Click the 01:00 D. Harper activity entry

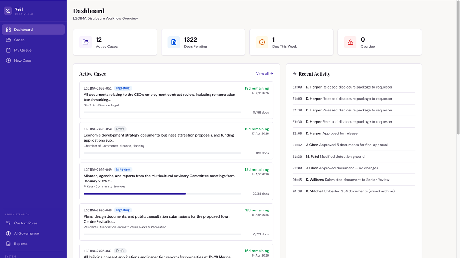coord(354,99)
